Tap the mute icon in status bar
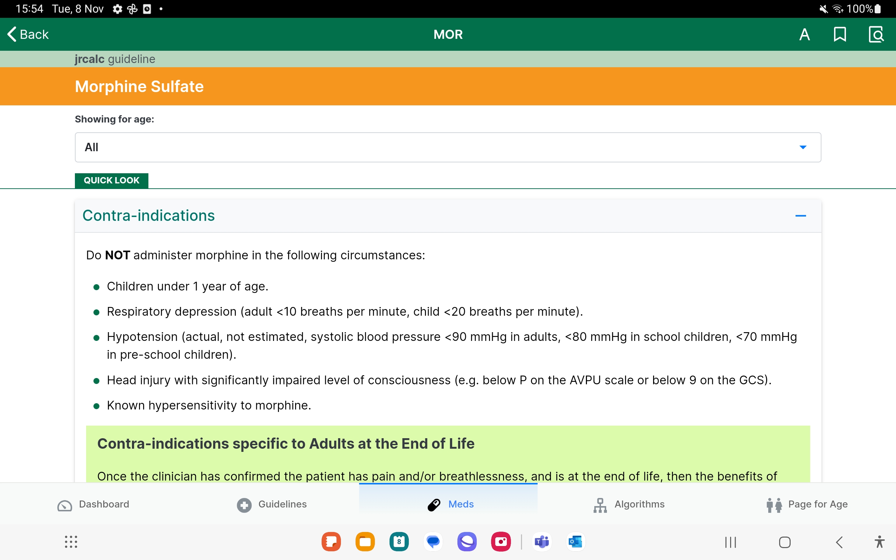 click(x=824, y=9)
